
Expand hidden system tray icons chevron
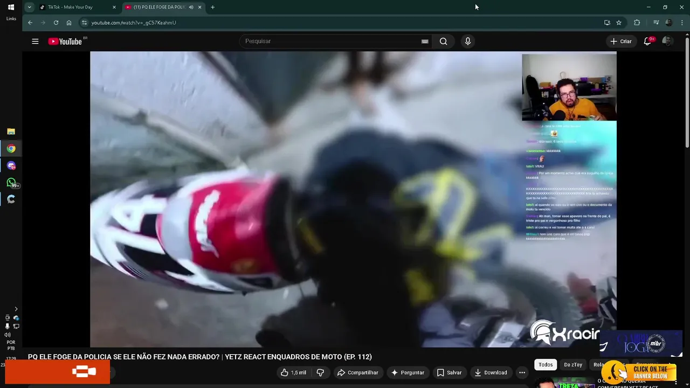(16, 309)
